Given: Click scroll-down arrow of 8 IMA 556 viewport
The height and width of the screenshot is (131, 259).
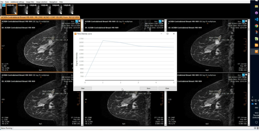Looking at the screenshot, I should coord(248,125).
